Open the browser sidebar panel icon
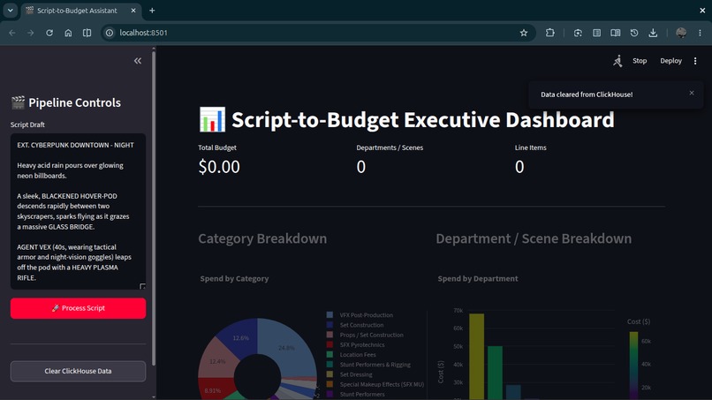Viewport: 712px width, 400px height. pyautogui.click(x=596, y=33)
